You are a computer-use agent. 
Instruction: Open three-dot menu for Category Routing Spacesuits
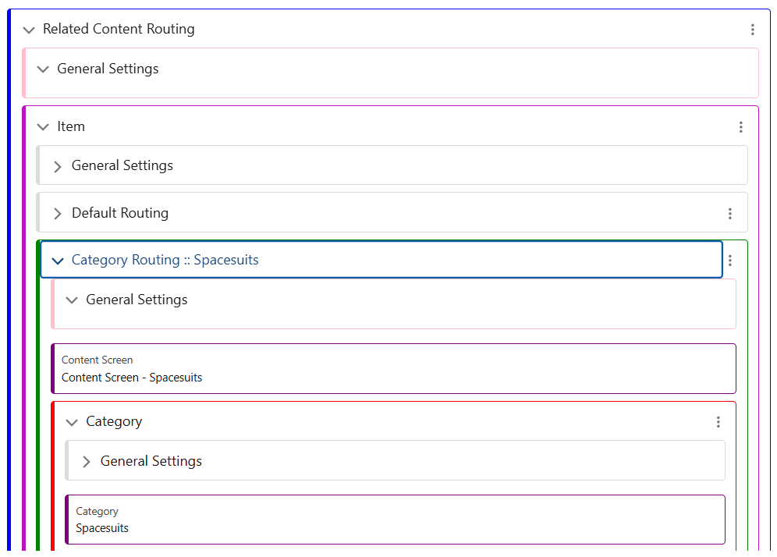pyautogui.click(x=729, y=261)
